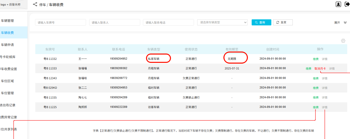Click 取消月卡 for 粤B 11333

(320, 69)
